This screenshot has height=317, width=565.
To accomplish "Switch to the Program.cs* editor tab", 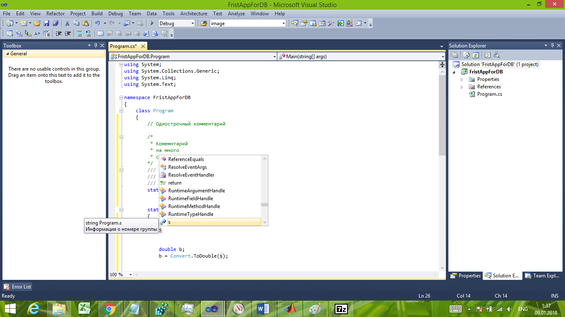I will pyautogui.click(x=123, y=46).
